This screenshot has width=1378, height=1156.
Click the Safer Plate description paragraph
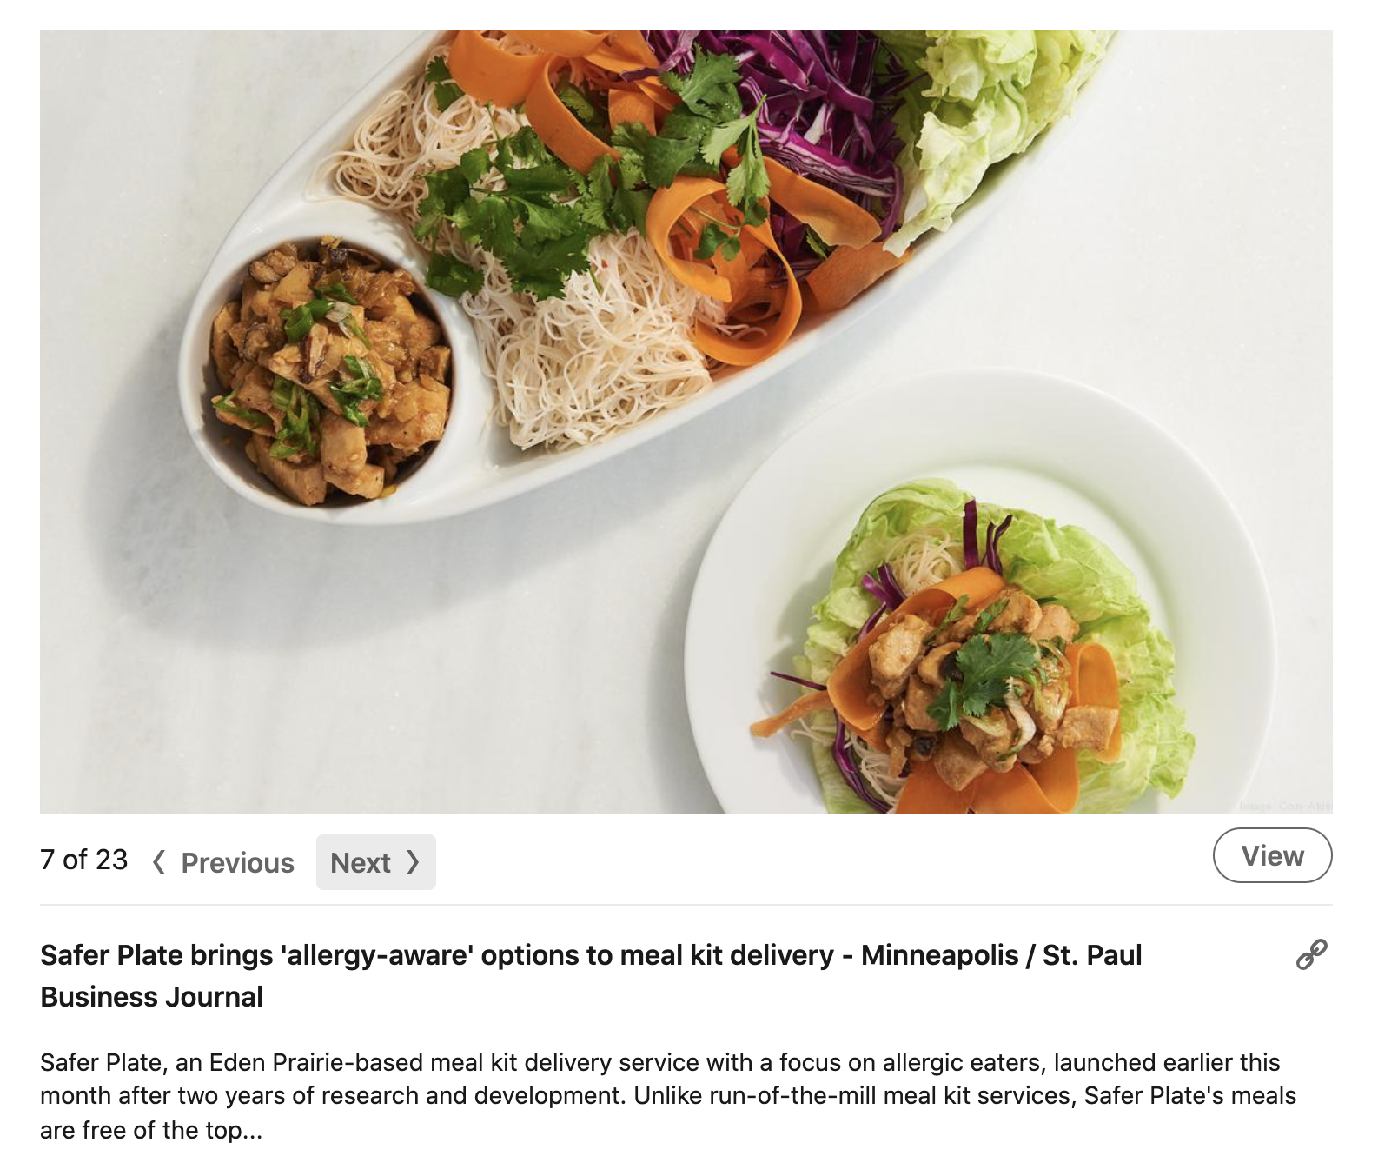(x=668, y=1096)
